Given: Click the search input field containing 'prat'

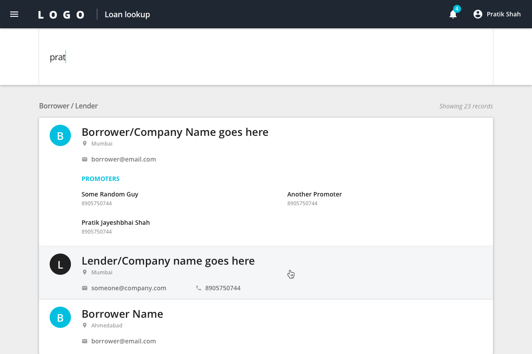Looking at the screenshot, I should click(266, 57).
